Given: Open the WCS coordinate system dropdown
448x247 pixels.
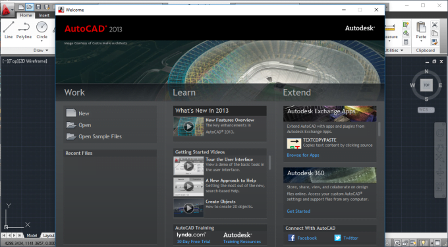Looking at the screenshot, I should [x=426, y=109].
